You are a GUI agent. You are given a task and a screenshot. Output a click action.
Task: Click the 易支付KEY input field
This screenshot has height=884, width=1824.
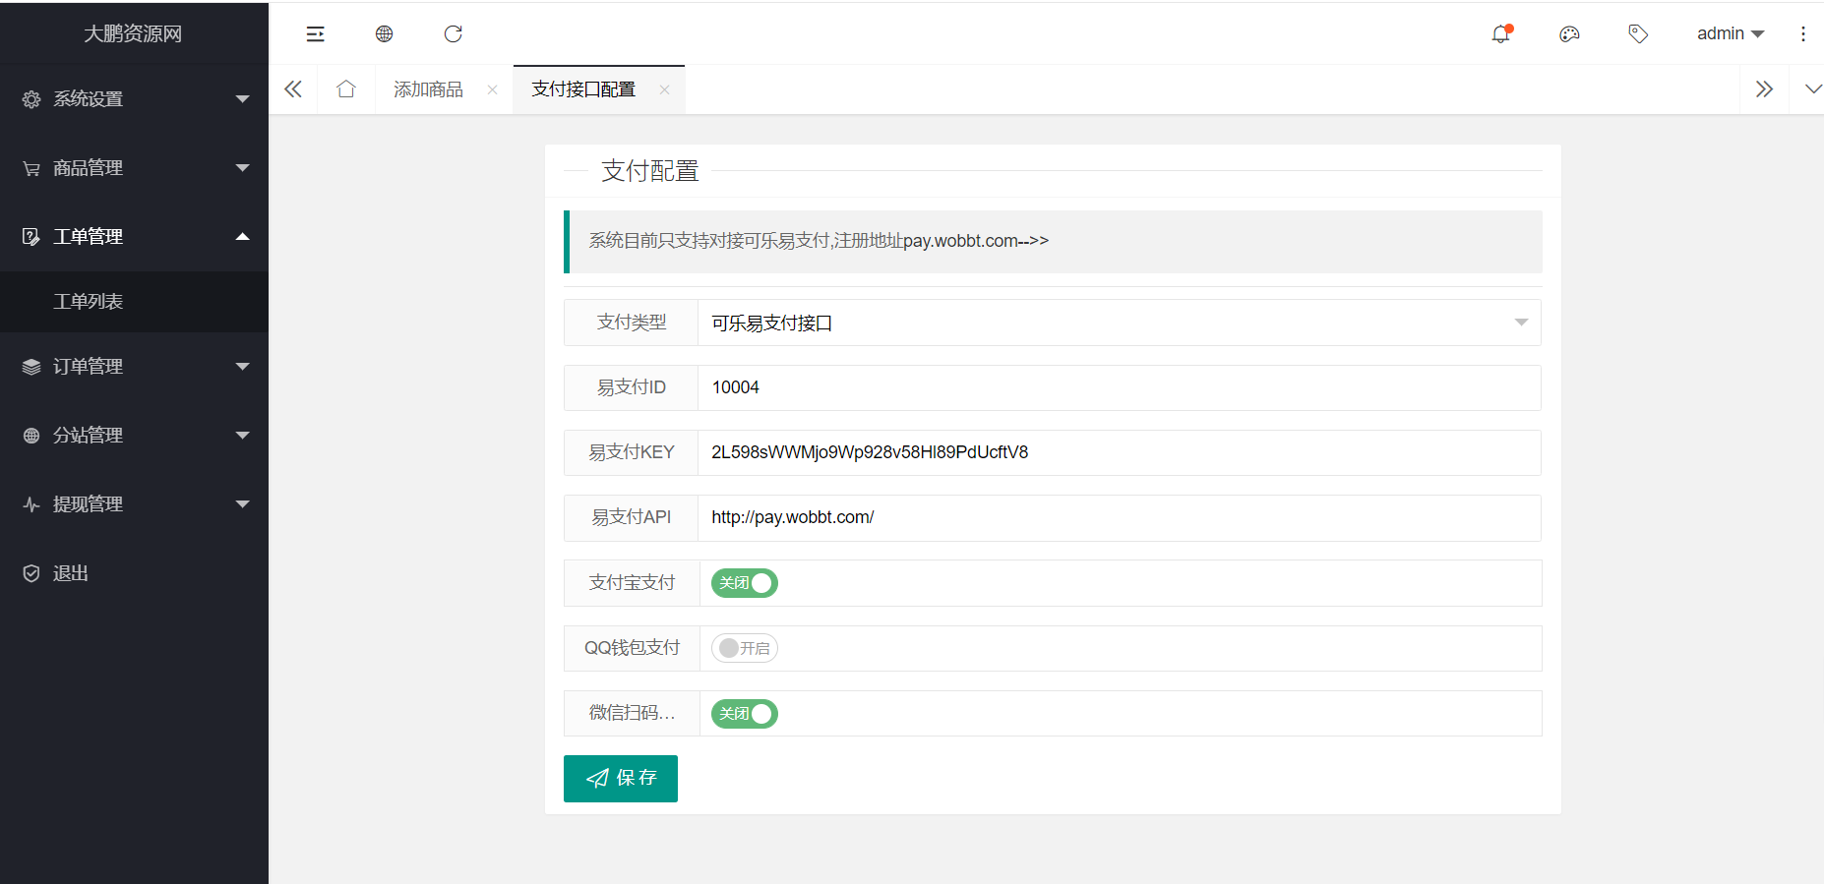pos(1119,452)
